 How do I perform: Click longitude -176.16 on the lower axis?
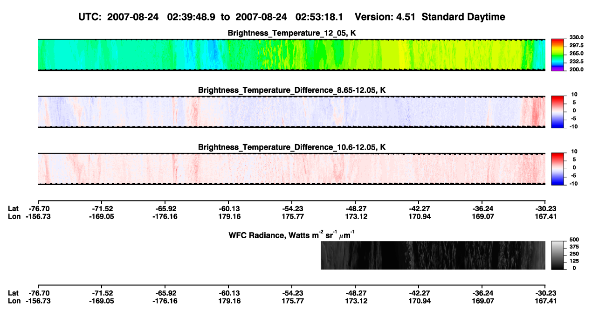tap(165, 301)
